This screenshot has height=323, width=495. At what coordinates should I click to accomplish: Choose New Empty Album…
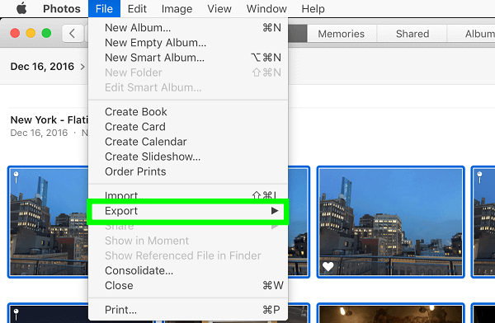[x=188, y=43]
